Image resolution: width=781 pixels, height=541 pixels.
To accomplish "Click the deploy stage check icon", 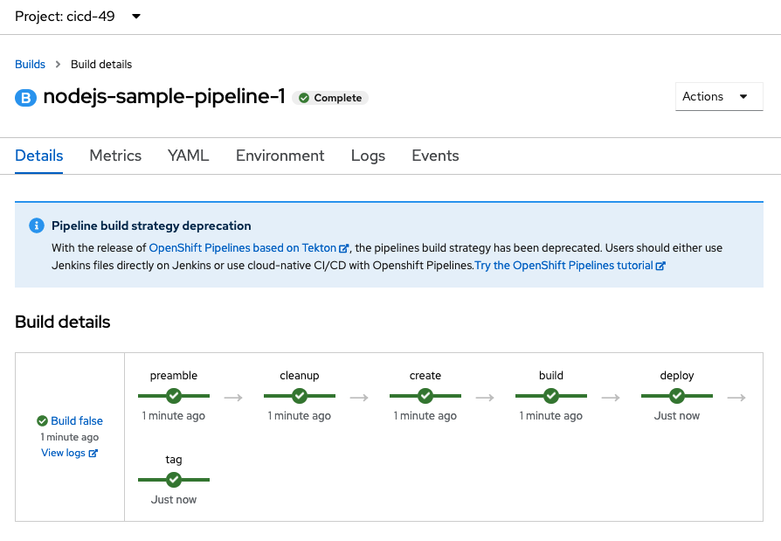I will pos(677,396).
